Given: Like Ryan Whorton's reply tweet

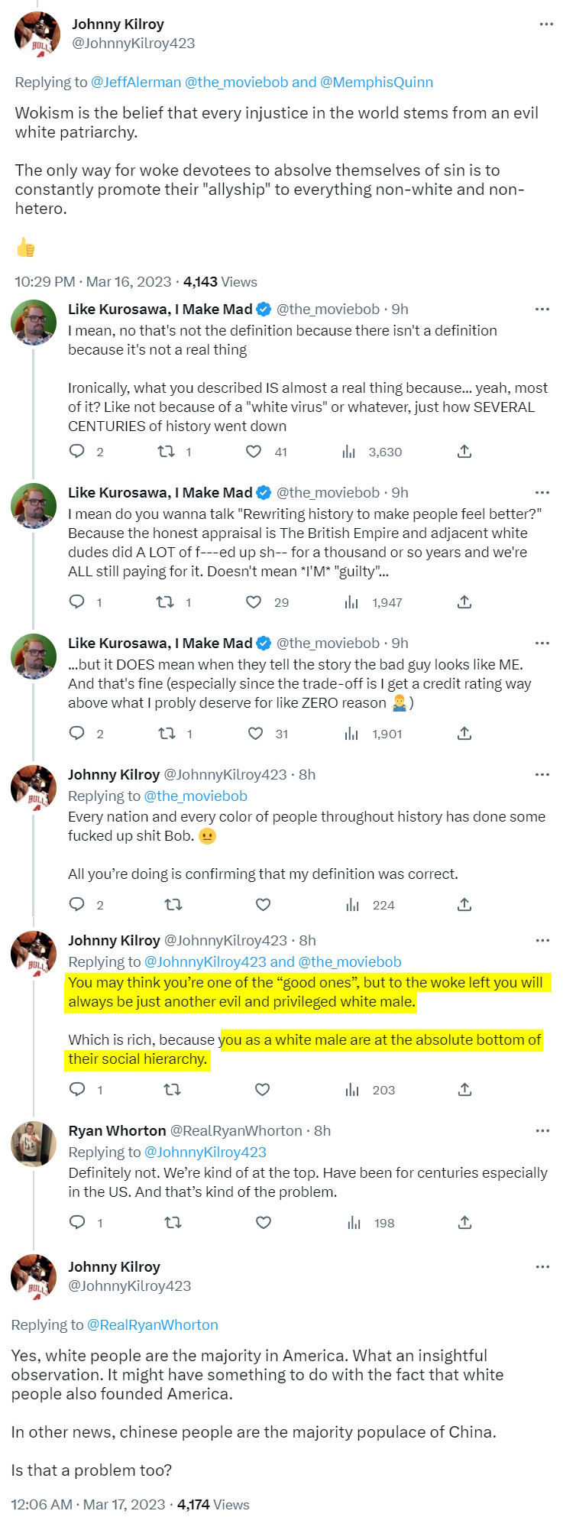Looking at the screenshot, I should (264, 1223).
